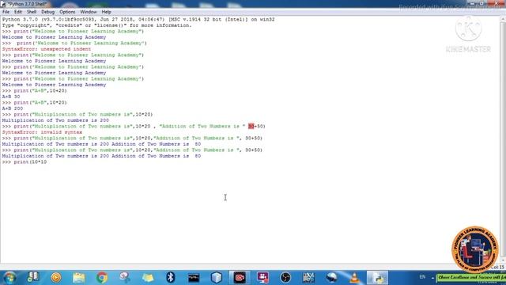Click 'SyntaxError: unexpected indent' message
The height and width of the screenshot is (285, 506).
click(x=47, y=49)
